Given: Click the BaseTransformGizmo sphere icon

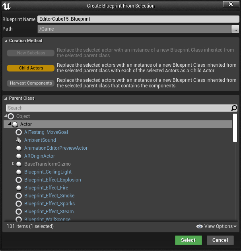Looking at the screenshot, I should click(x=19, y=164).
